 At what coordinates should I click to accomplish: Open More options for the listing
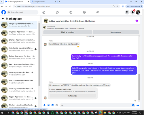point(116,32)
